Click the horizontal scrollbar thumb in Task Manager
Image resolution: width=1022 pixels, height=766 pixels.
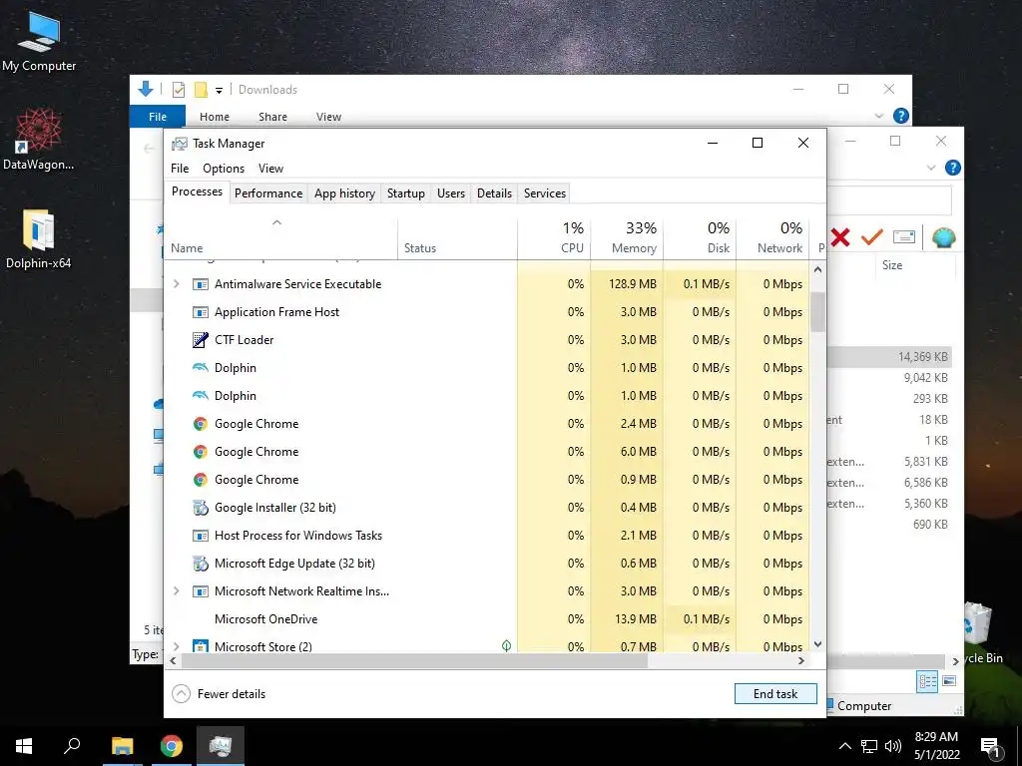click(x=414, y=660)
